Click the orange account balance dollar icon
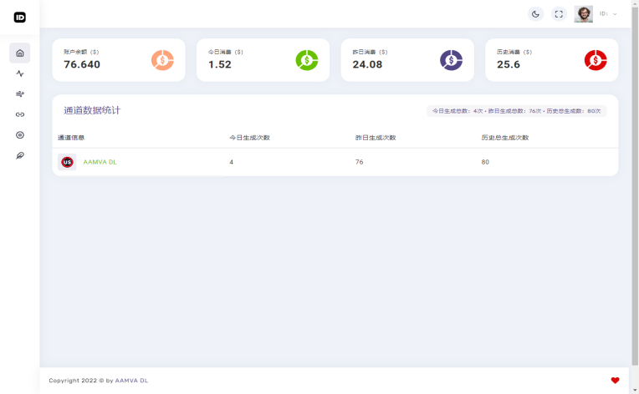 pos(162,60)
